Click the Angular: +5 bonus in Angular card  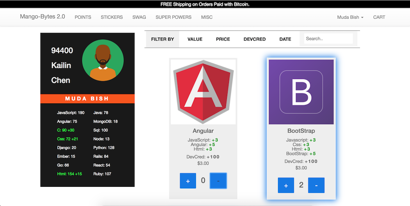click(203, 144)
